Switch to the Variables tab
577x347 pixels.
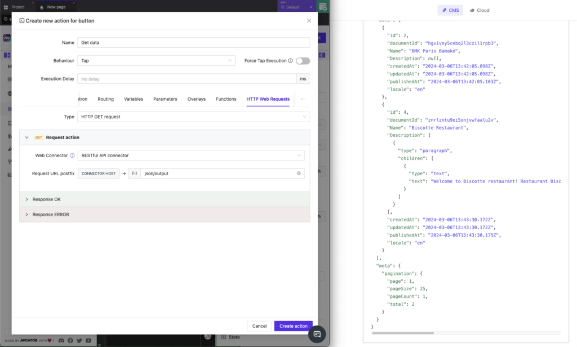134,99
